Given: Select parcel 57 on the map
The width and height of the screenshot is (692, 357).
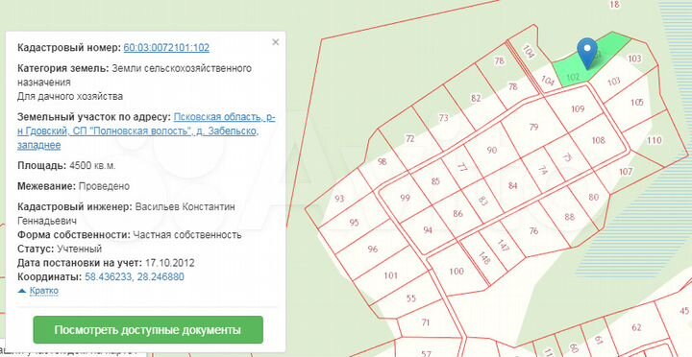Looking at the screenshot, I should click(x=426, y=353).
